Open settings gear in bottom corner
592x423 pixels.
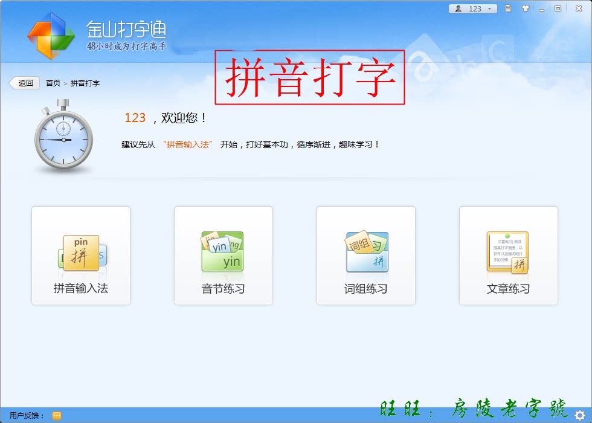click(x=581, y=415)
